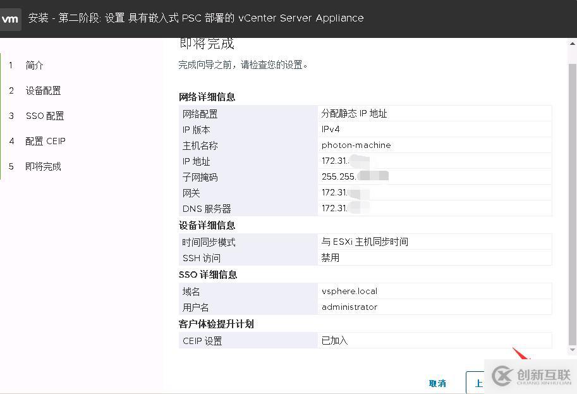Click the 取消 button
577x394 pixels.
(x=437, y=383)
